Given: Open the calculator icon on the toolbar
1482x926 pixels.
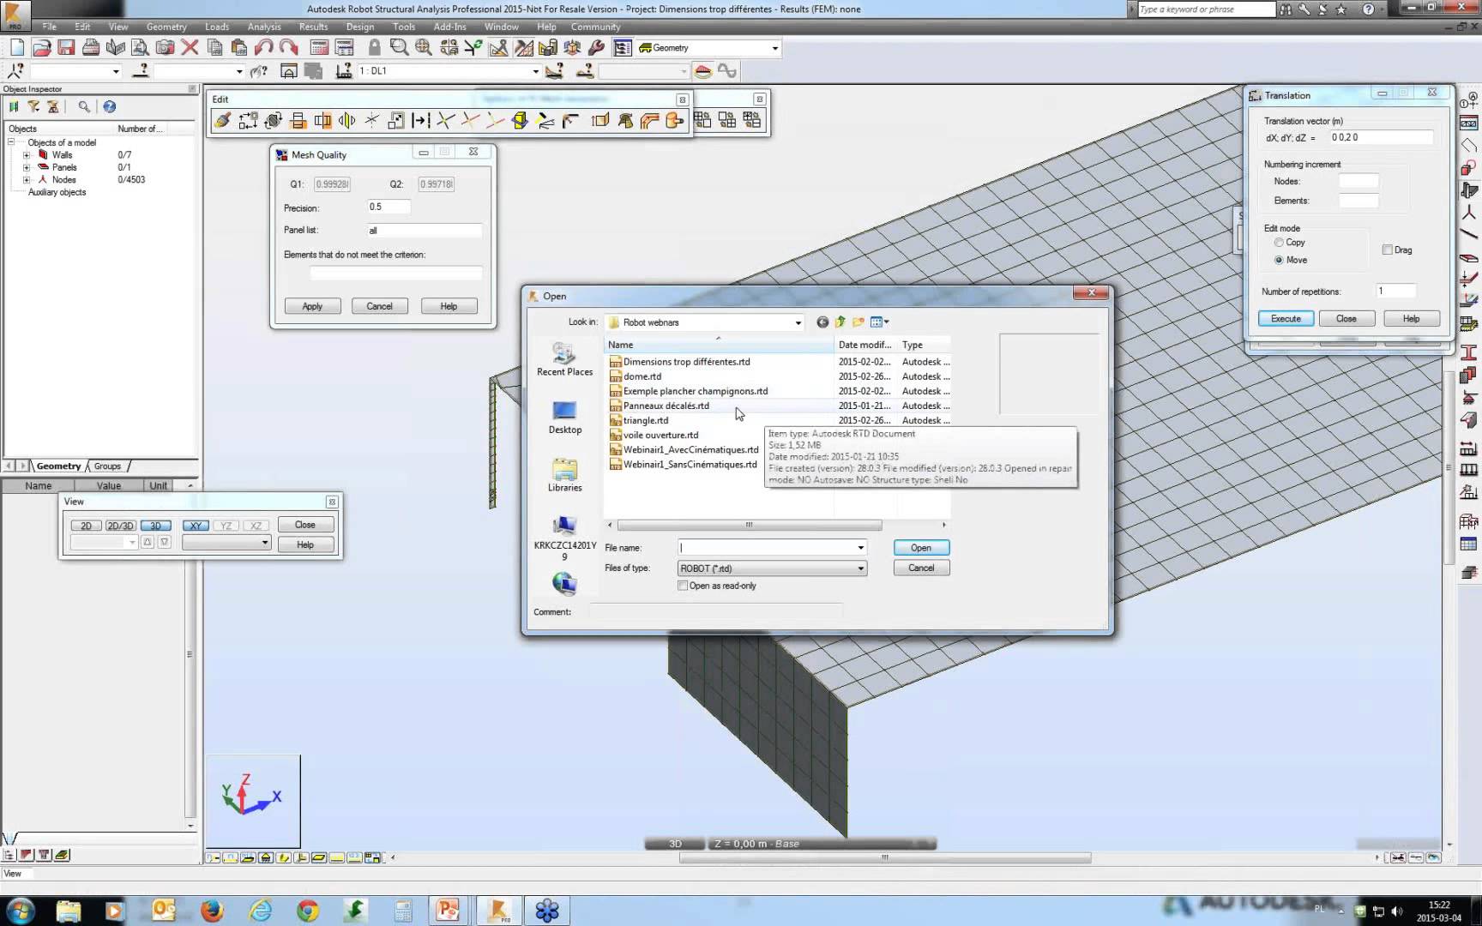Looking at the screenshot, I should 320,47.
